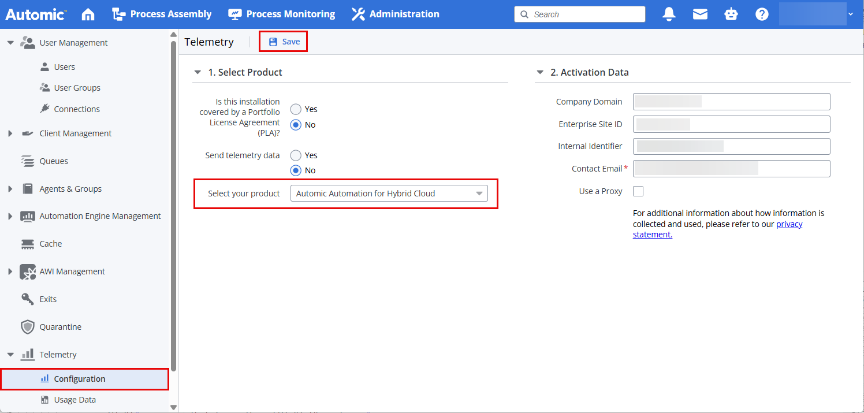The width and height of the screenshot is (864, 413).
Task: Save the telemetry configuration
Action: coord(284,42)
